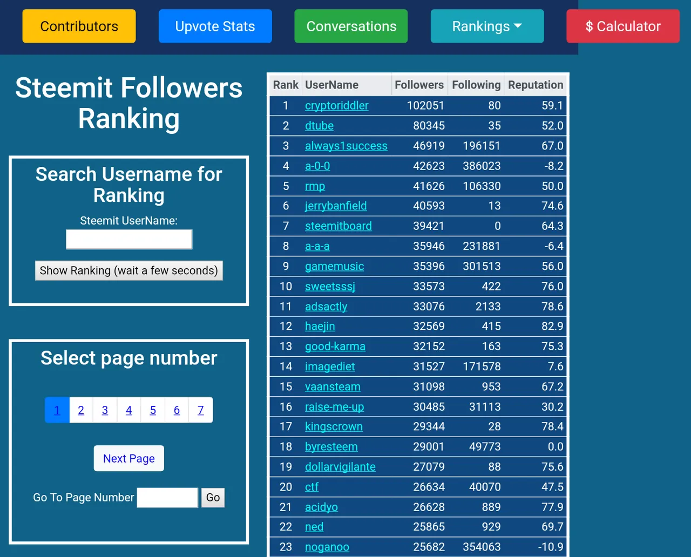Select page 6 in pagination

(177, 410)
